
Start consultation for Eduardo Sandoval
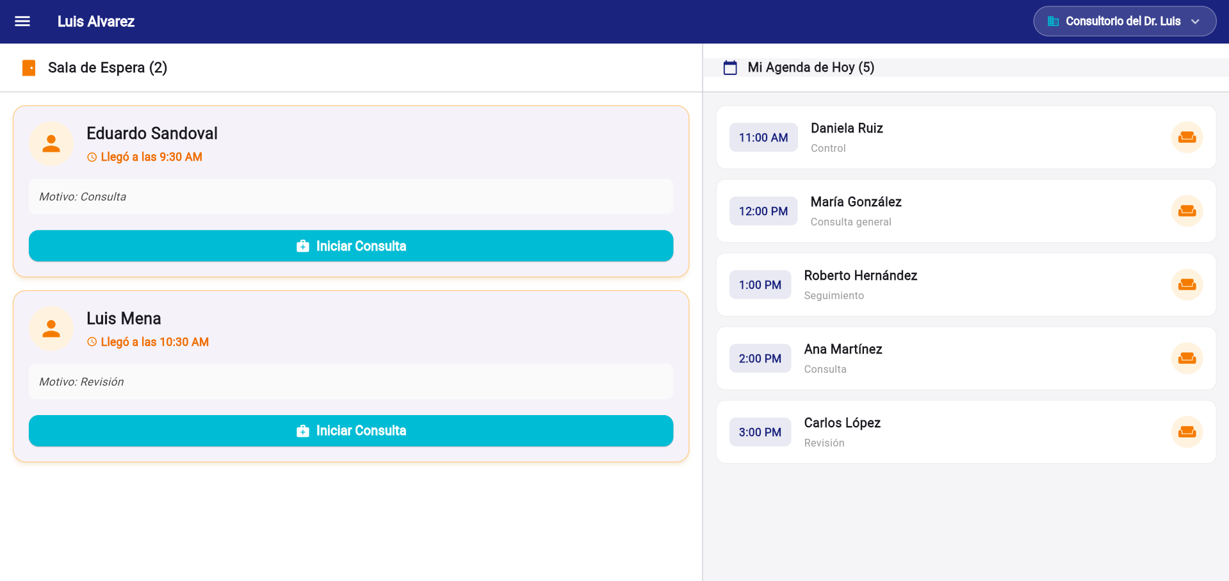click(x=351, y=245)
